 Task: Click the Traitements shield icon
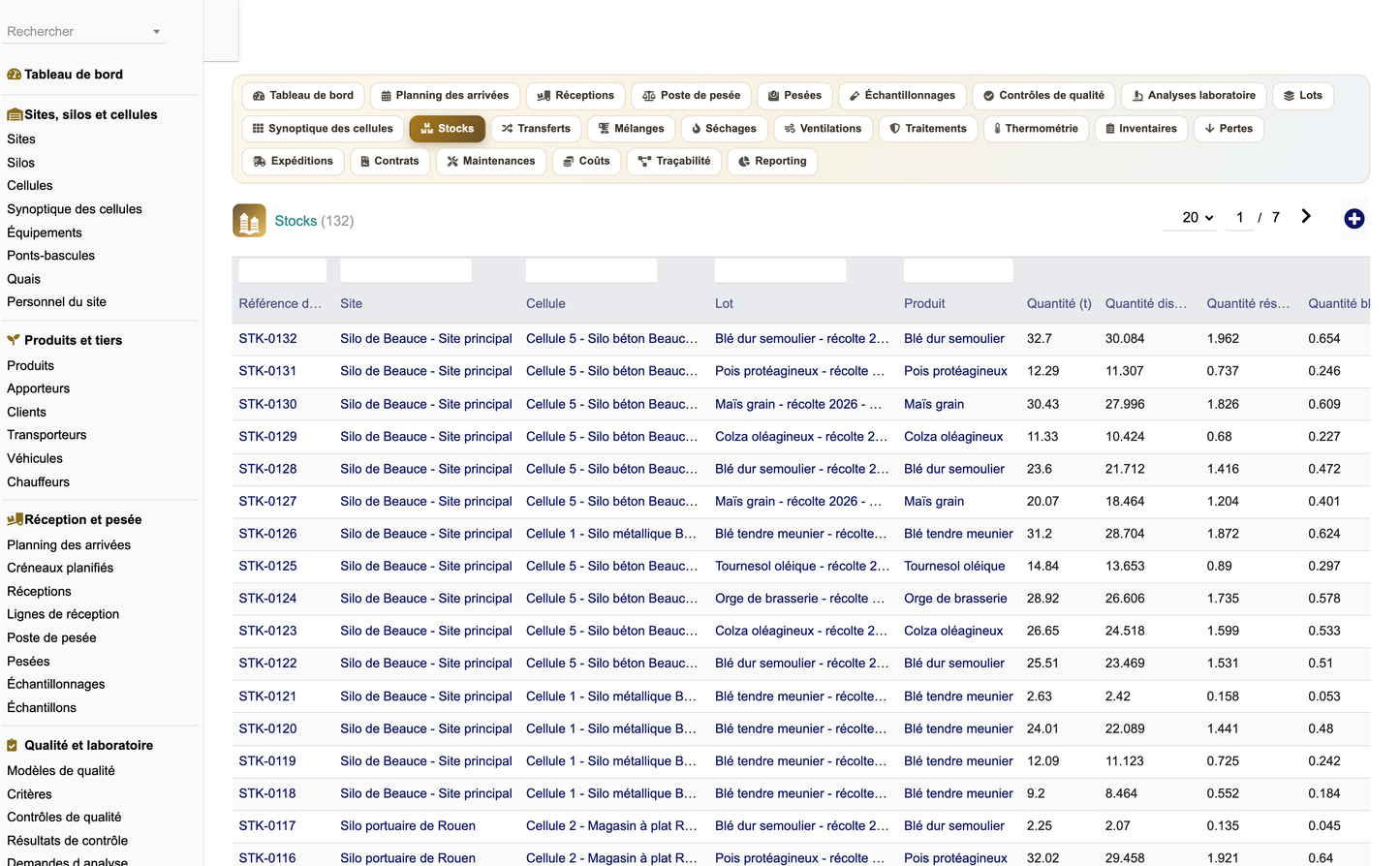click(x=894, y=129)
